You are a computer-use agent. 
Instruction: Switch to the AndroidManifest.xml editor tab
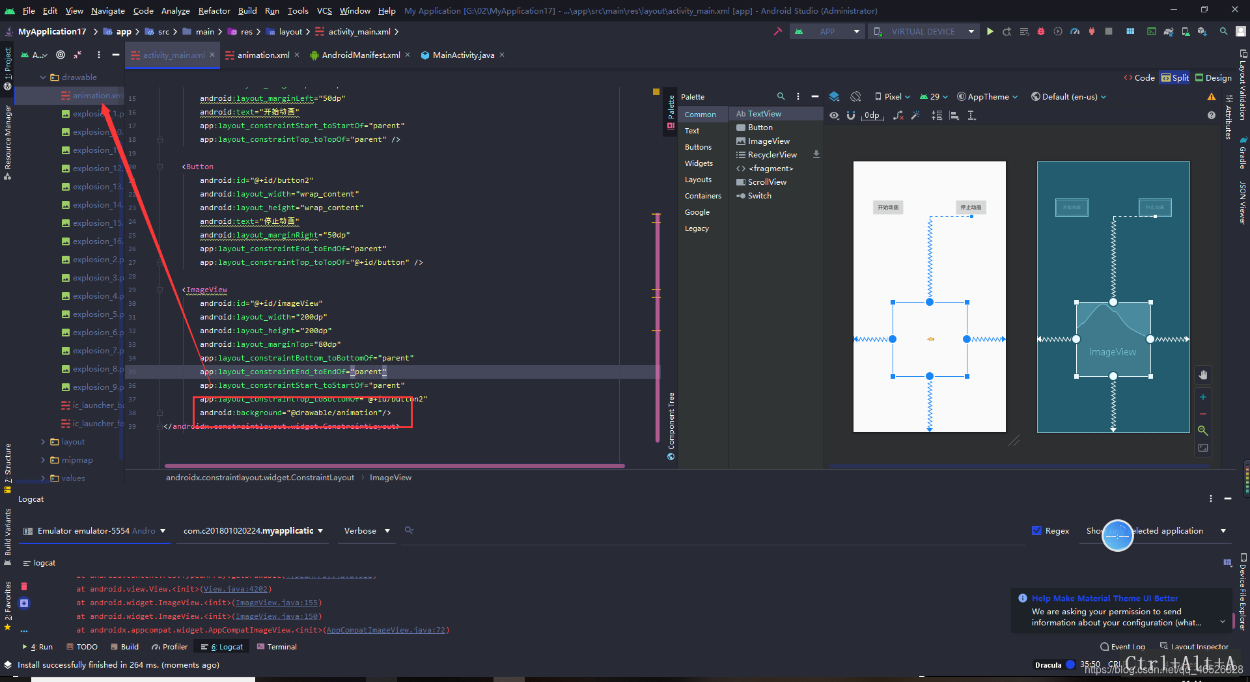pyautogui.click(x=361, y=55)
